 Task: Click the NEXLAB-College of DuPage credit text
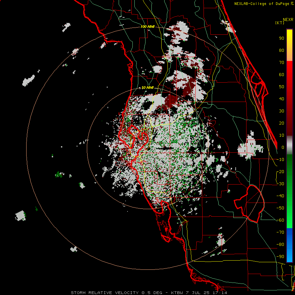(264, 4)
